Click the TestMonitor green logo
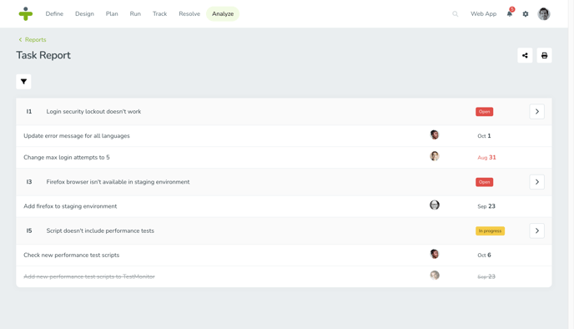Screen dimensions: 574x329 tap(26, 13)
